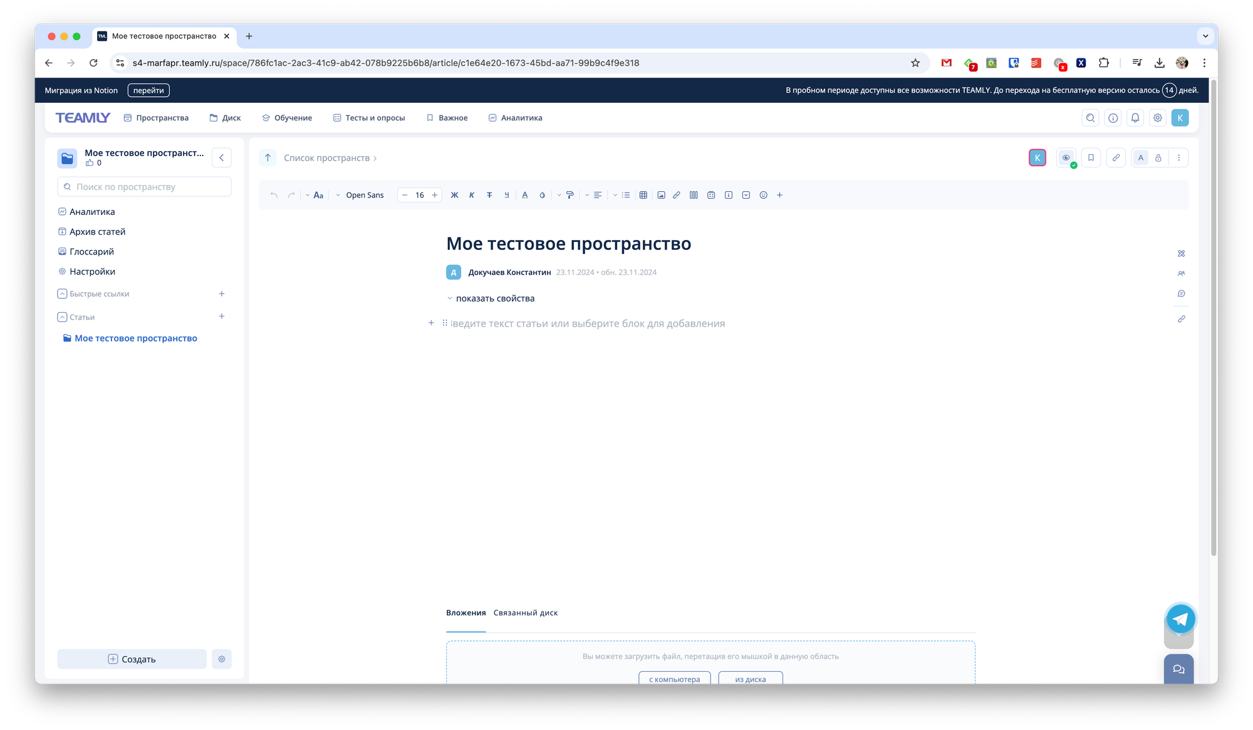This screenshot has width=1253, height=730.
Task: Insert emoji from toolbar
Action: point(763,195)
